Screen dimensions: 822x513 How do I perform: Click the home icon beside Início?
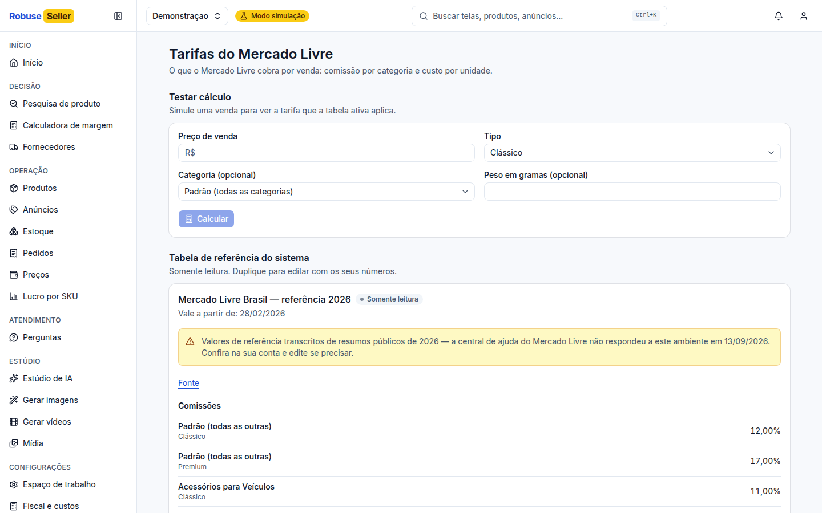tap(14, 63)
